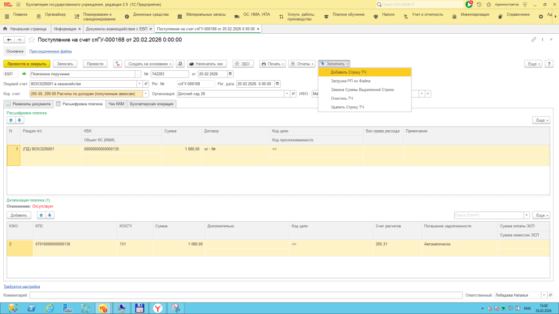The width and height of the screenshot is (559, 314).
Task: Open the Отчеты dropdown
Action: click(x=302, y=64)
